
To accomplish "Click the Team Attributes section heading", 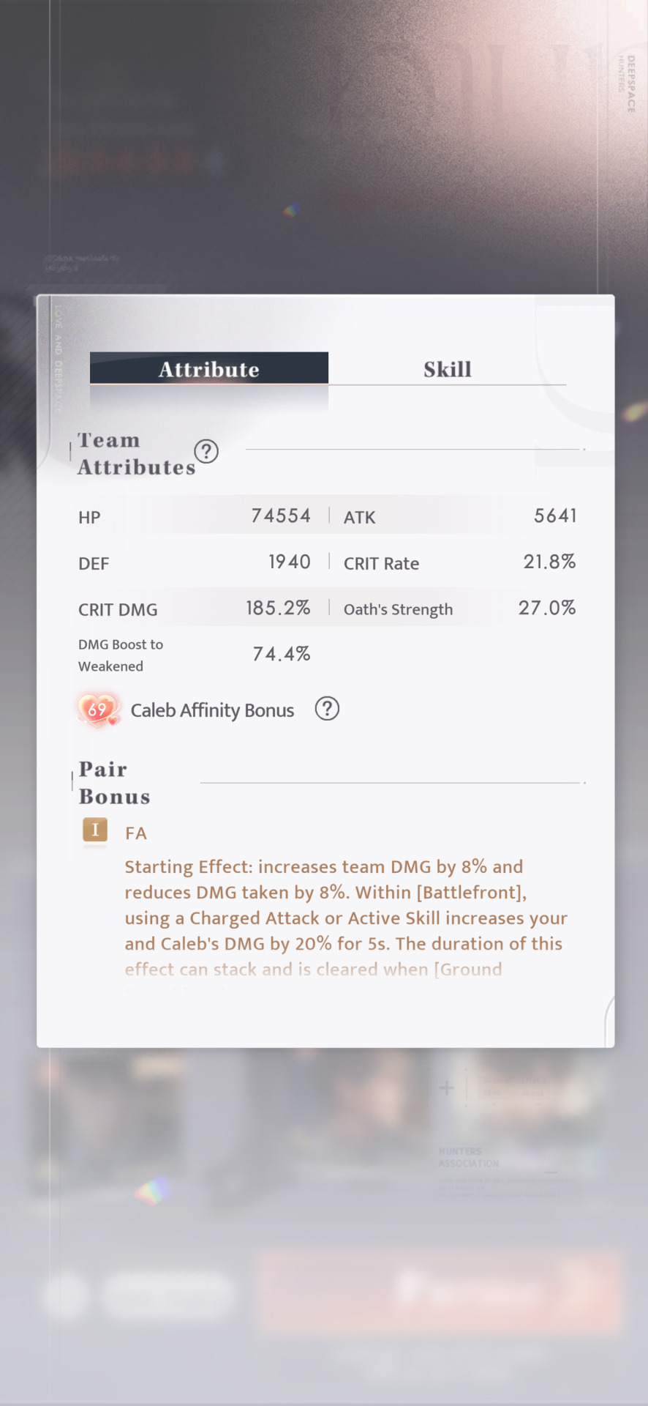I will tap(137, 453).
